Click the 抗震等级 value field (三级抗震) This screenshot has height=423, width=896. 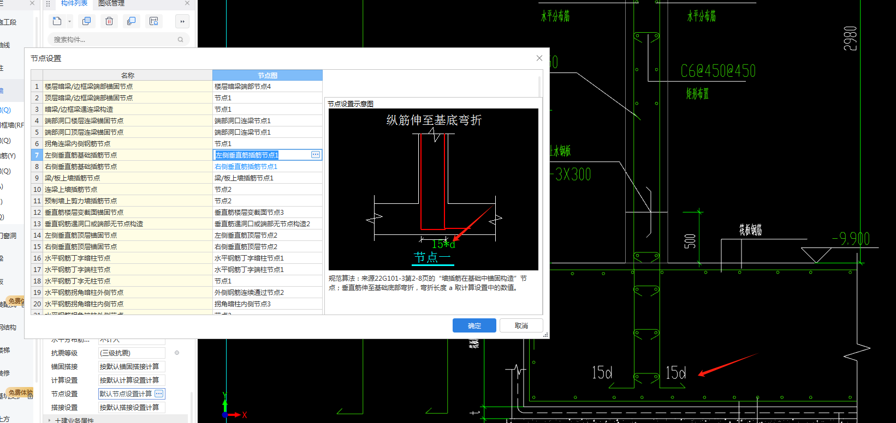coord(132,353)
